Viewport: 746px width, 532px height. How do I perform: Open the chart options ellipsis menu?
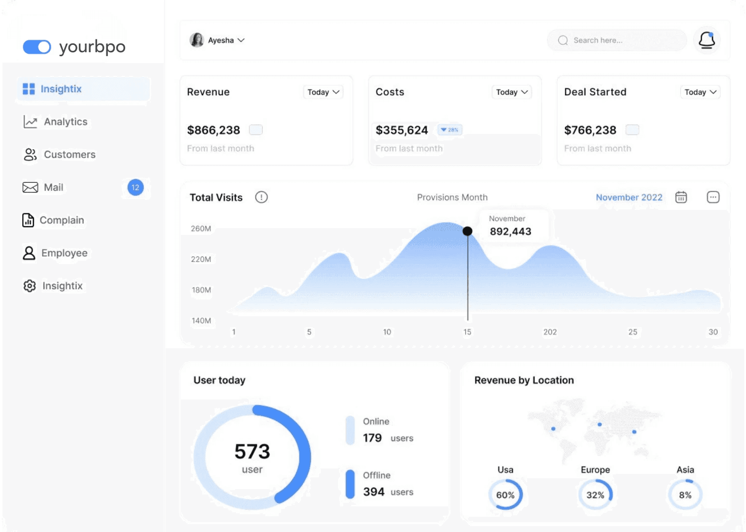pyautogui.click(x=713, y=197)
